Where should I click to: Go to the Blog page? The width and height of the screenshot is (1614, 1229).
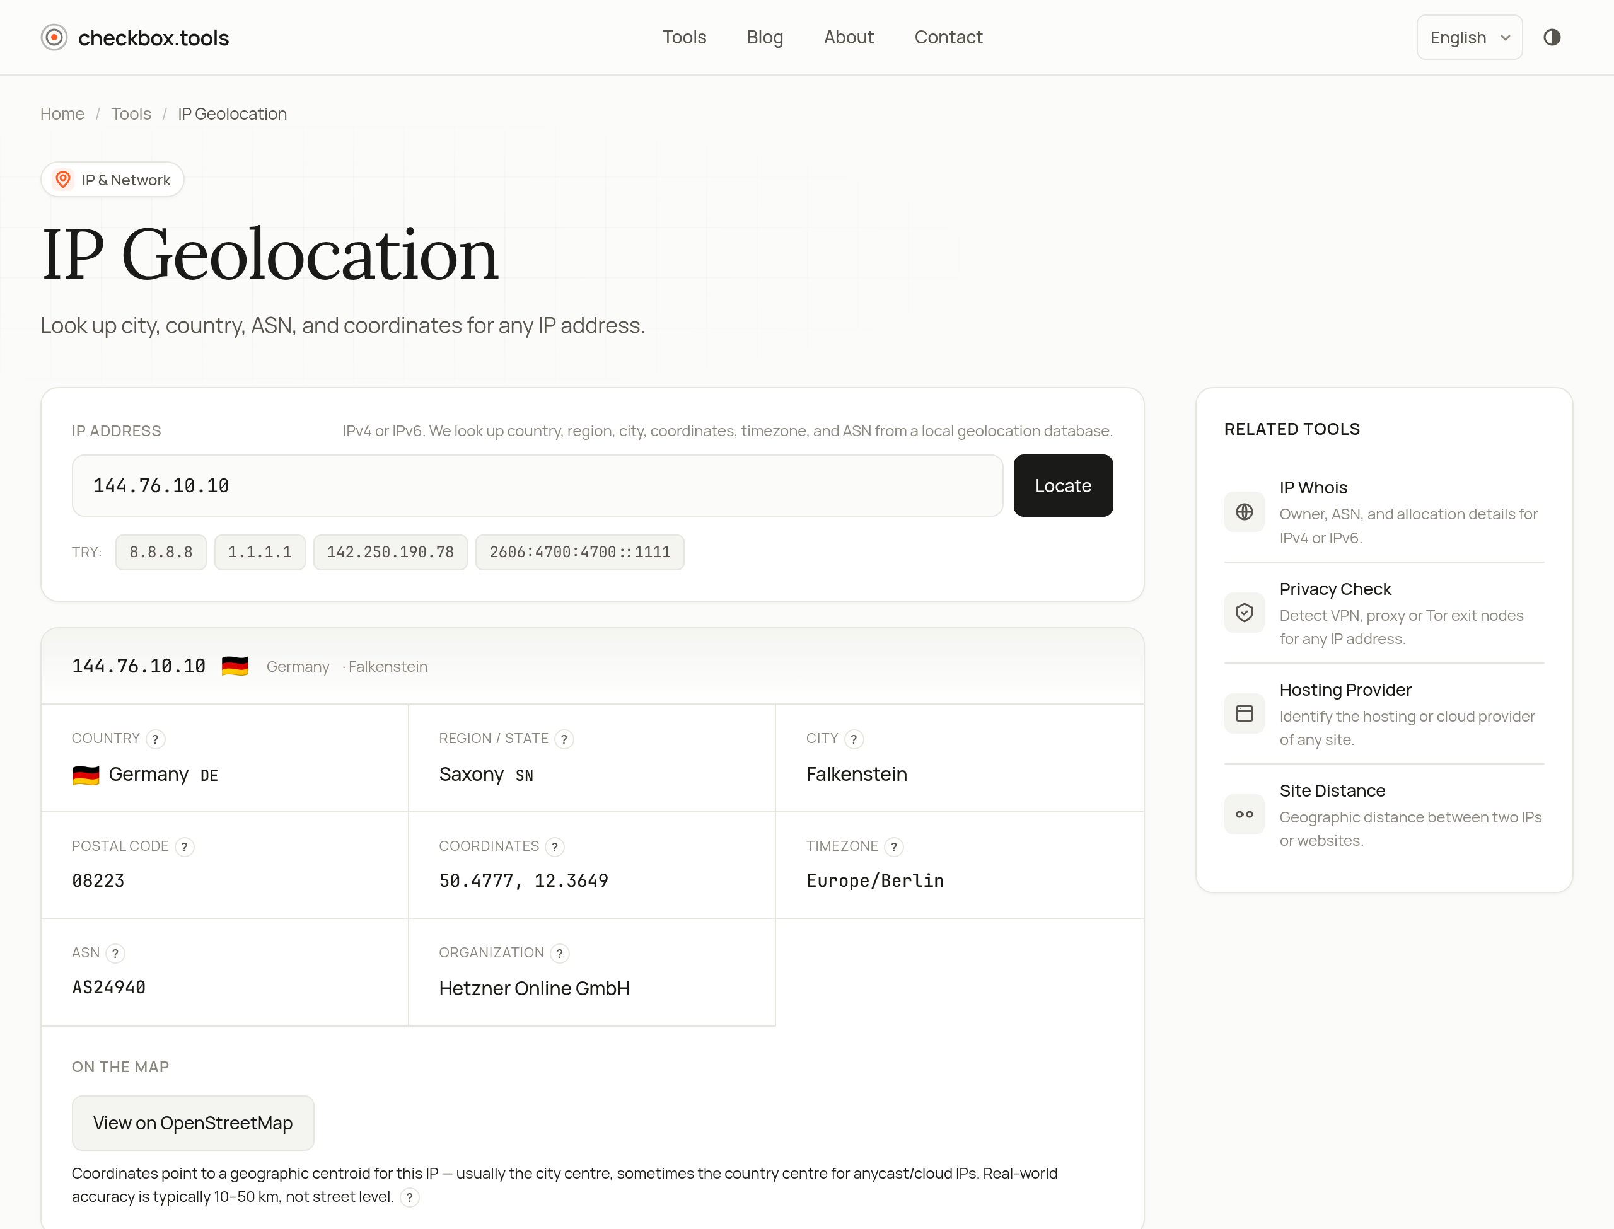click(x=765, y=37)
